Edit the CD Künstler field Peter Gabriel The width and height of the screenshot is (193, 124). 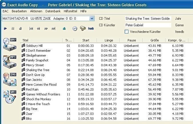(148, 25)
